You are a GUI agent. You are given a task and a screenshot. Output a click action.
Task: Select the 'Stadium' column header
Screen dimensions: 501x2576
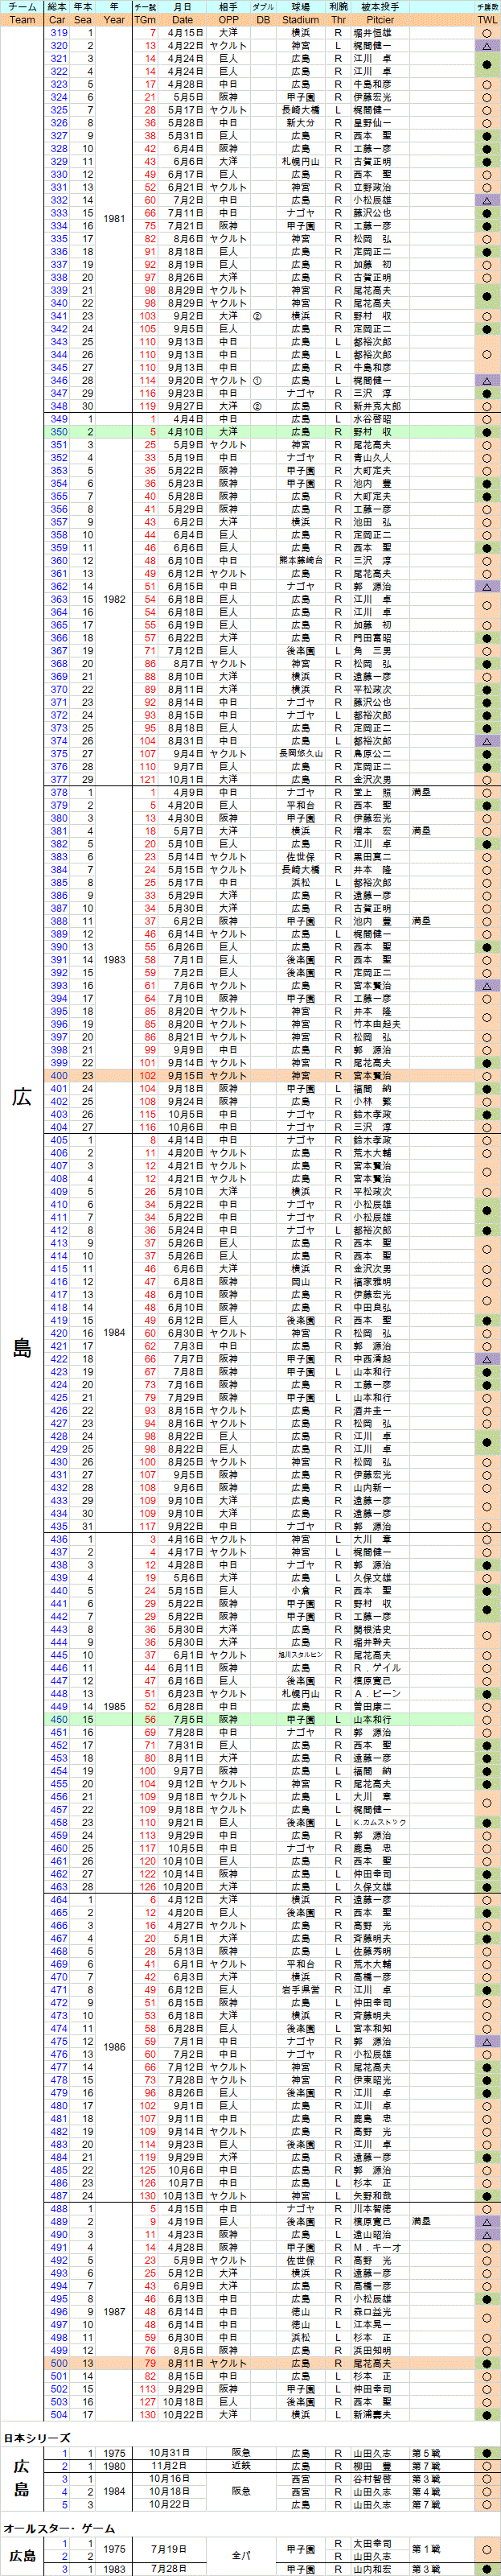(300, 20)
